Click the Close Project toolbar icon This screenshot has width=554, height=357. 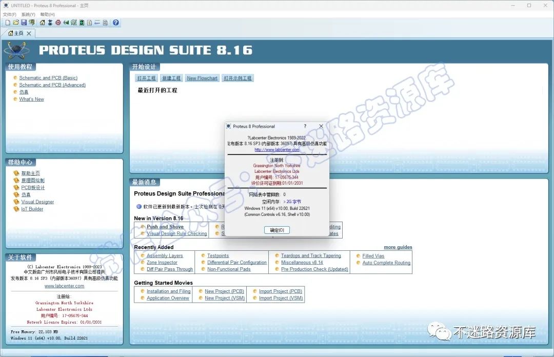32,23
